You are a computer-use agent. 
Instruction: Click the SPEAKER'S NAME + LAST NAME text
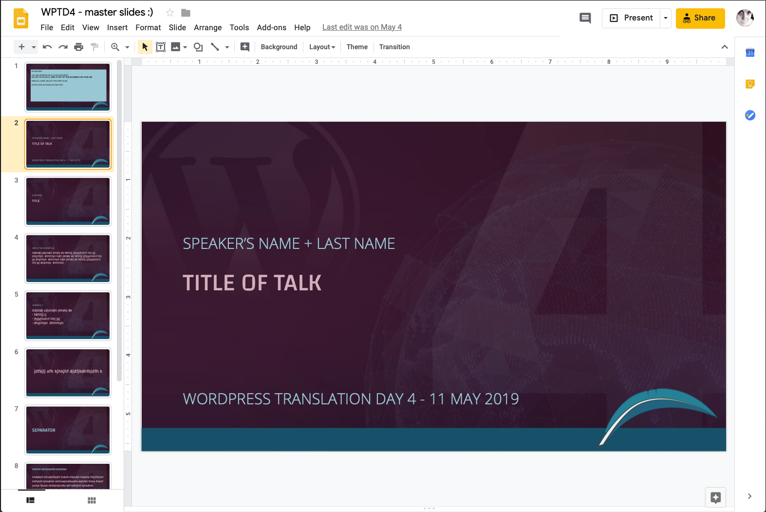289,244
